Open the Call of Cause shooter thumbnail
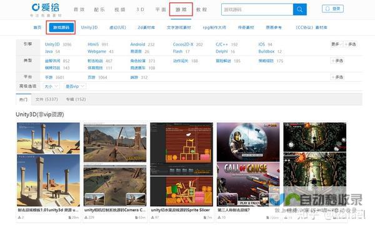Viewport: 375px width, 230px height. 248,164
